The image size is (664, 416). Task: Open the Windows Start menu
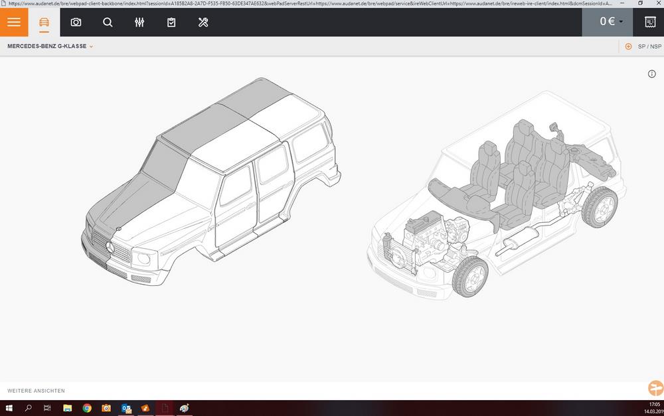point(7,408)
